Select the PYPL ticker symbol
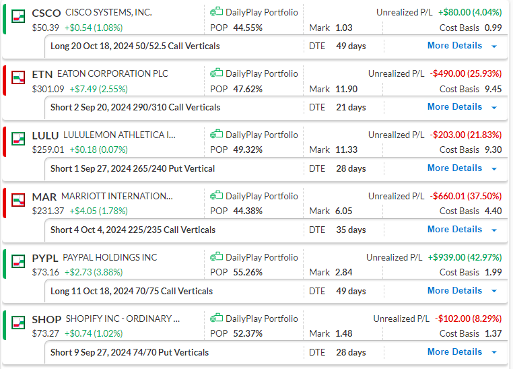Image resolution: width=513 pixels, height=369 pixels. (x=45, y=258)
